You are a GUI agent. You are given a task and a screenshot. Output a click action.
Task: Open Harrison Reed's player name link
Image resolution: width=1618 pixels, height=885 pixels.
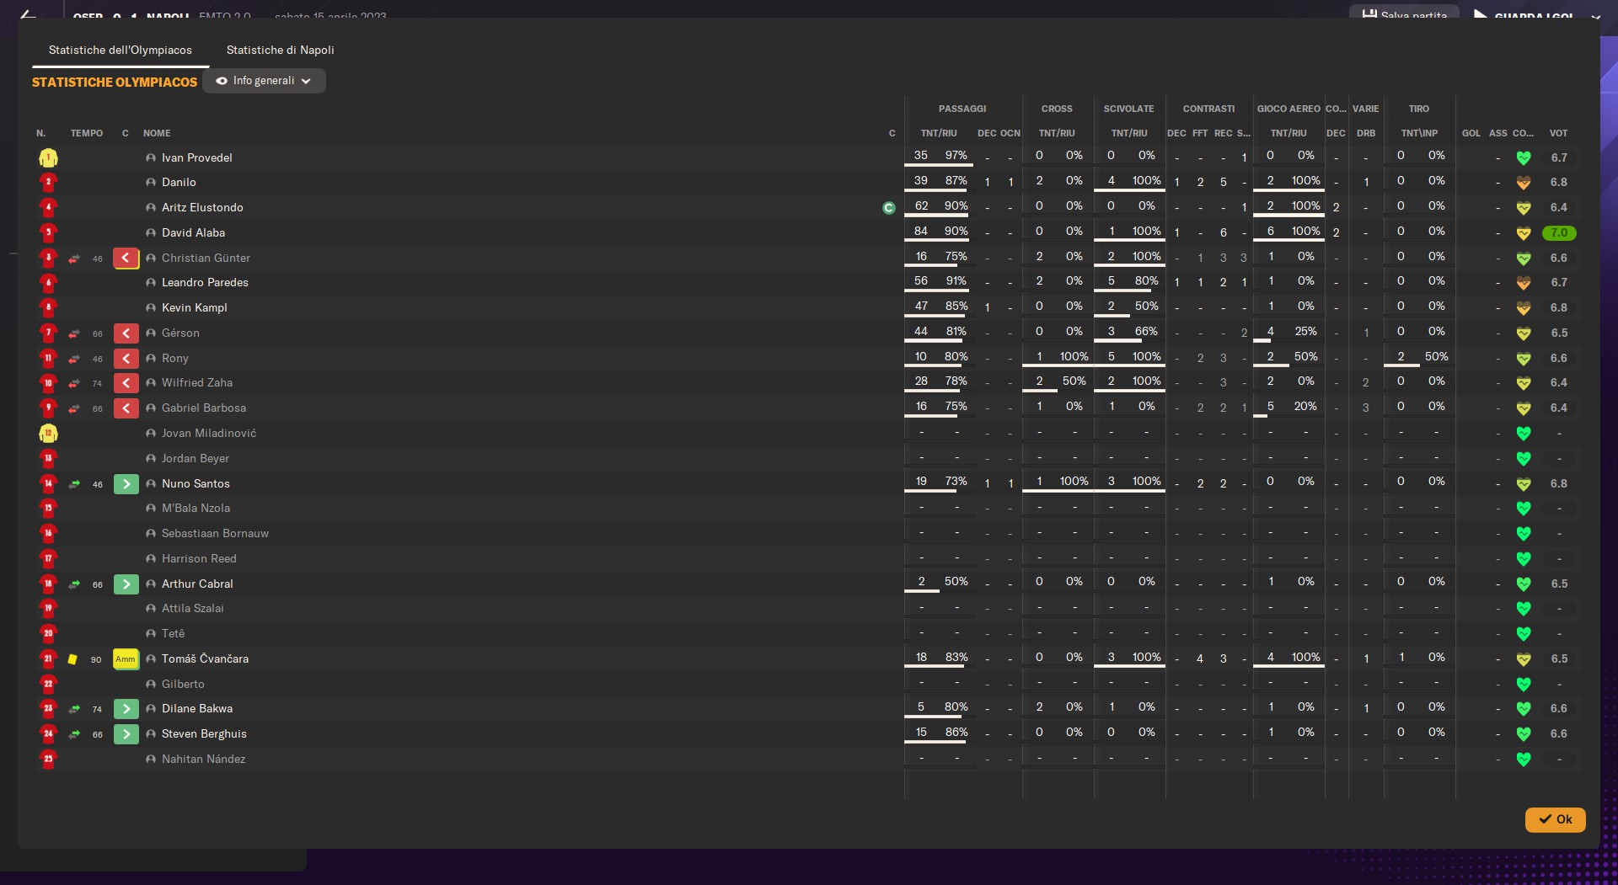tap(199, 558)
